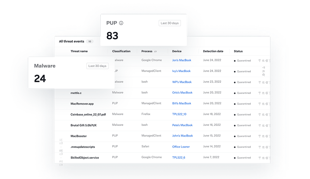Click the Classification column header
This screenshot has height=179, width=310.
(121, 51)
